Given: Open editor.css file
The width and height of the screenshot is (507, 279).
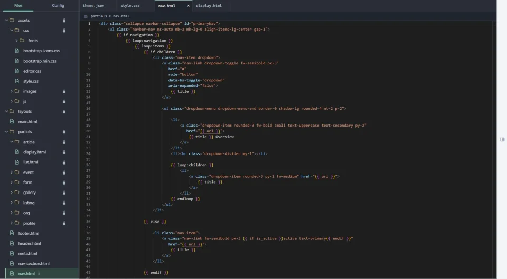Looking at the screenshot, I should point(32,71).
